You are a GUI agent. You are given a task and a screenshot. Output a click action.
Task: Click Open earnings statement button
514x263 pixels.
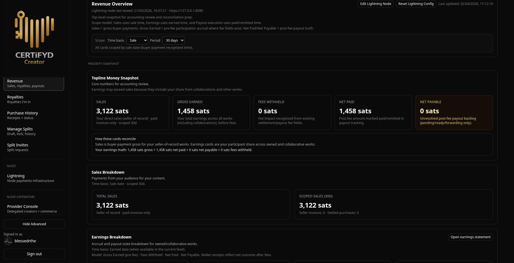(470, 237)
